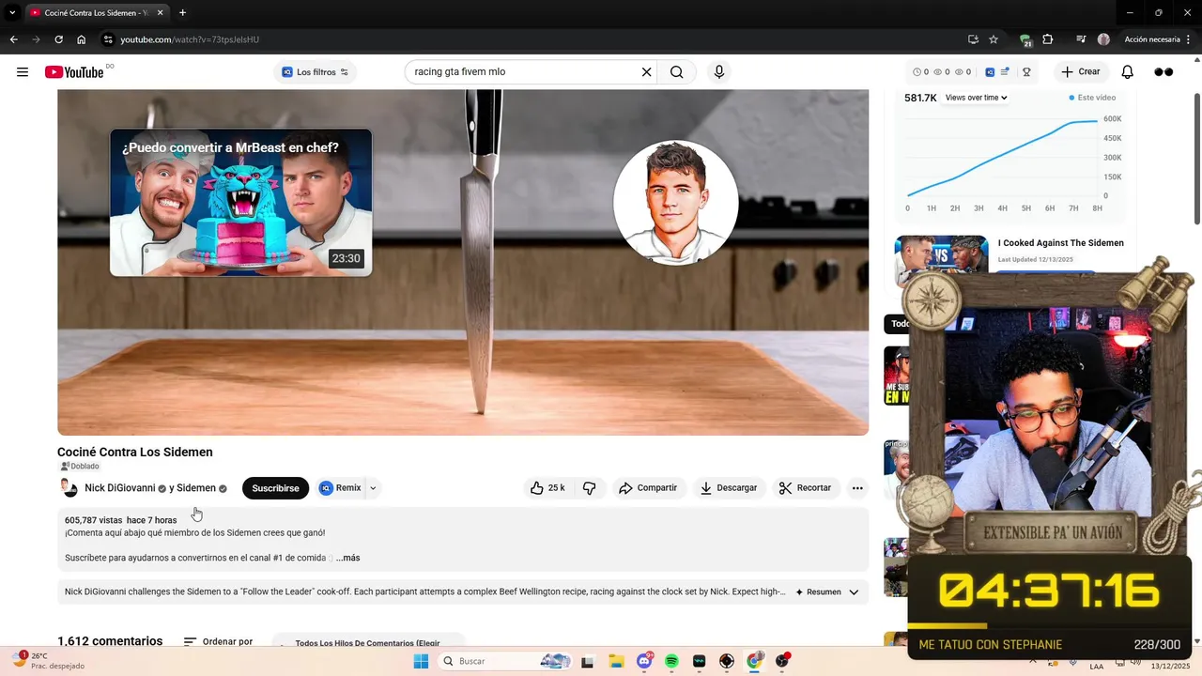This screenshot has width=1202, height=676.
Task: Open Los filtros extension button
Action: (x=316, y=72)
